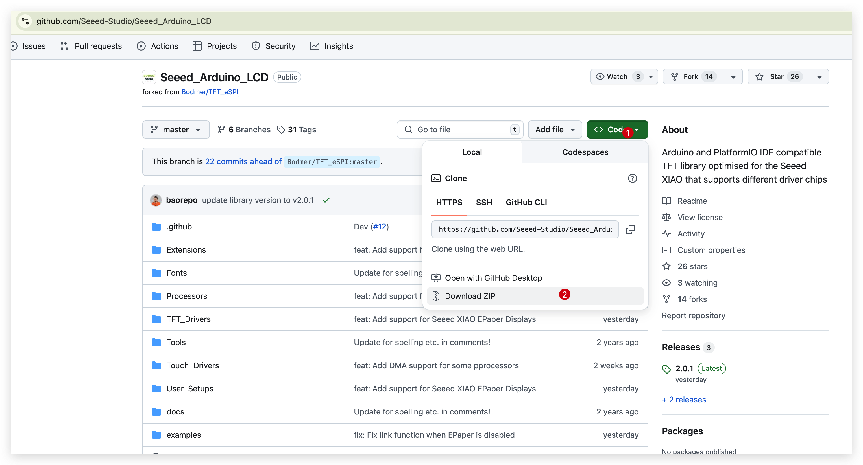Click the Processors folder icon
Screen dimensions: 863x465
[x=156, y=296]
